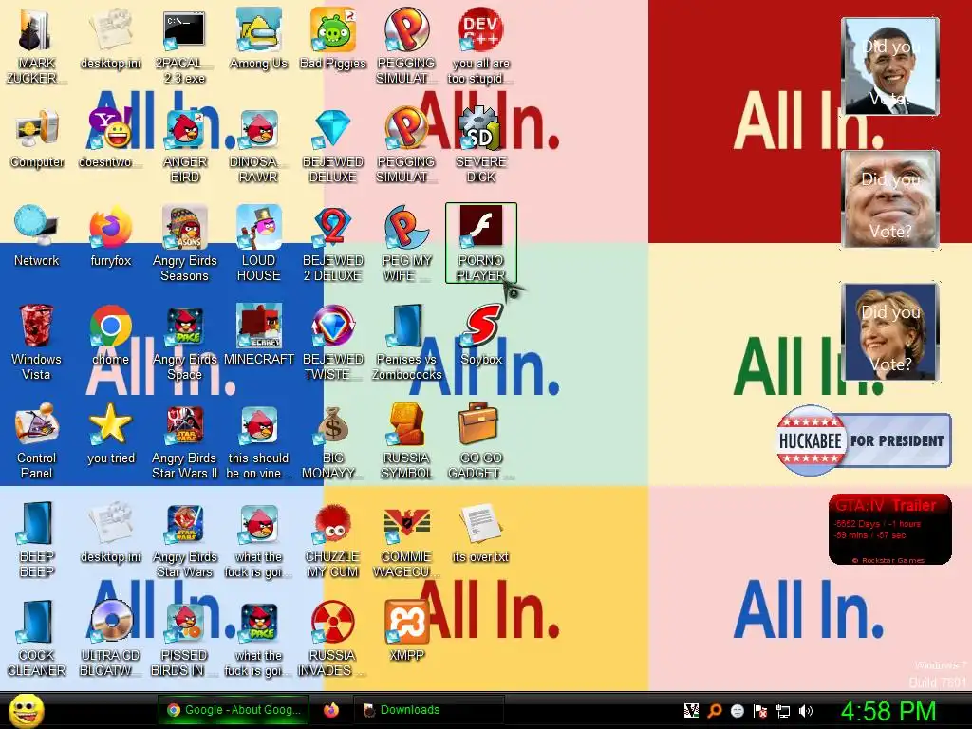
Task: Launch BEJEWED DELUXE gem icon
Action: [x=333, y=145]
